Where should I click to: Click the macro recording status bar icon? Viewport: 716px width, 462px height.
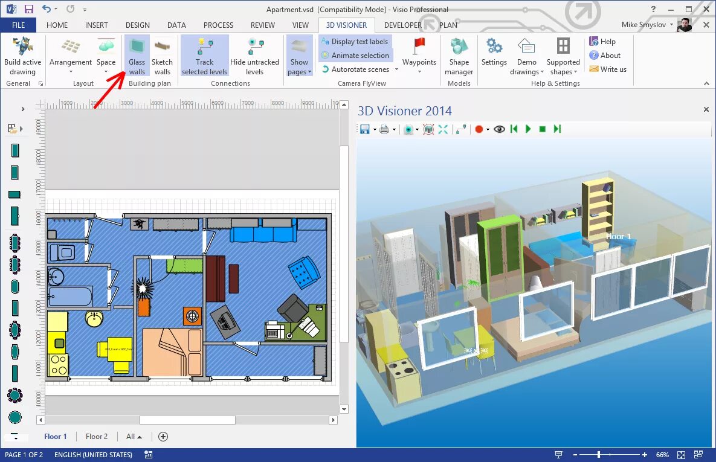click(x=149, y=455)
